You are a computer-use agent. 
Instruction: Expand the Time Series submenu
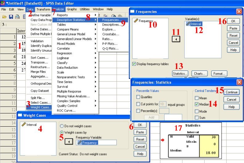point(96,82)
